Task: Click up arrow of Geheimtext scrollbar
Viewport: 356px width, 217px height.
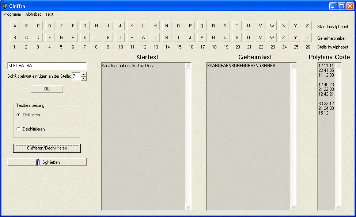Action: click(x=293, y=66)
